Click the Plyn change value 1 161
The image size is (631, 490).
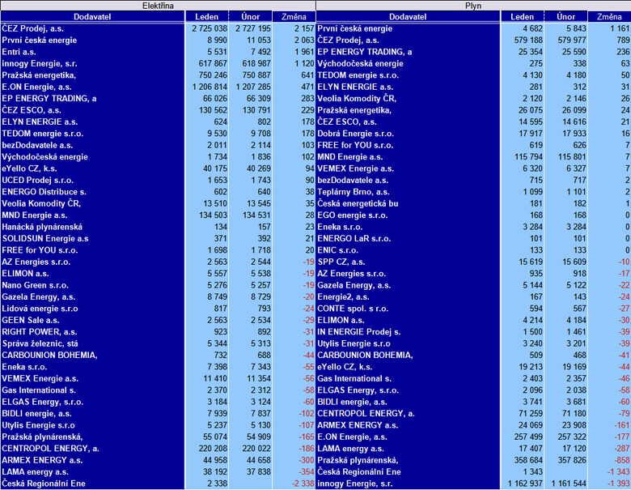pyautogui.click(x=620, y=28)
